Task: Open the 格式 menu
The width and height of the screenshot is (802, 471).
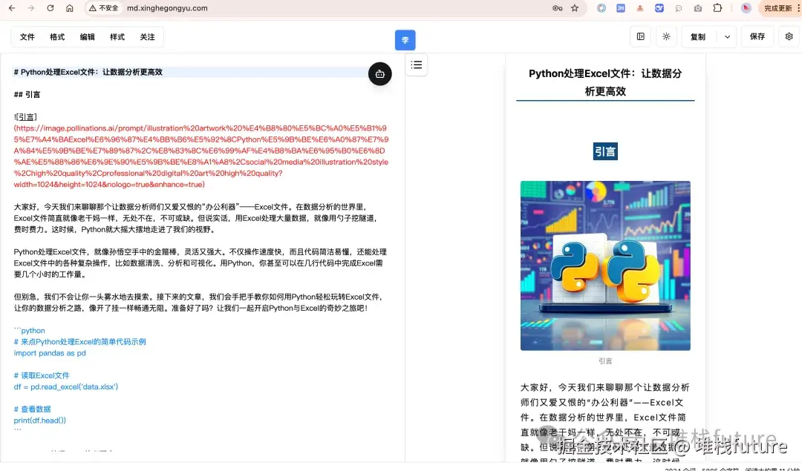Action: coord(57,37)
